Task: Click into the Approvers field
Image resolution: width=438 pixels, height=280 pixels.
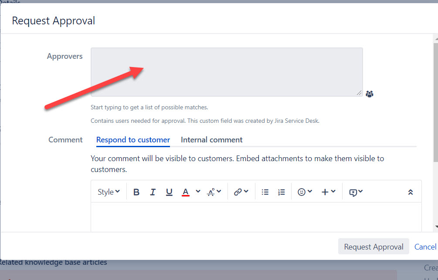Action: coord(227,72)
